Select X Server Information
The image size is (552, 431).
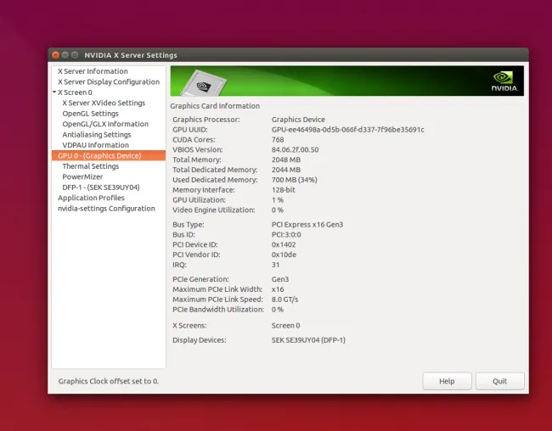point(93,71)
